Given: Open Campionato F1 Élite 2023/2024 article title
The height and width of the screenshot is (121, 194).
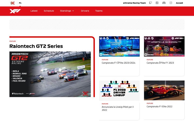Looking at the screenshot, I should (118, 63).
